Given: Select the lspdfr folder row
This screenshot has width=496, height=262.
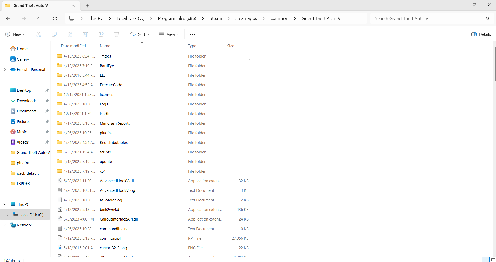Looking at the screenshot, I should click(153, 114).
